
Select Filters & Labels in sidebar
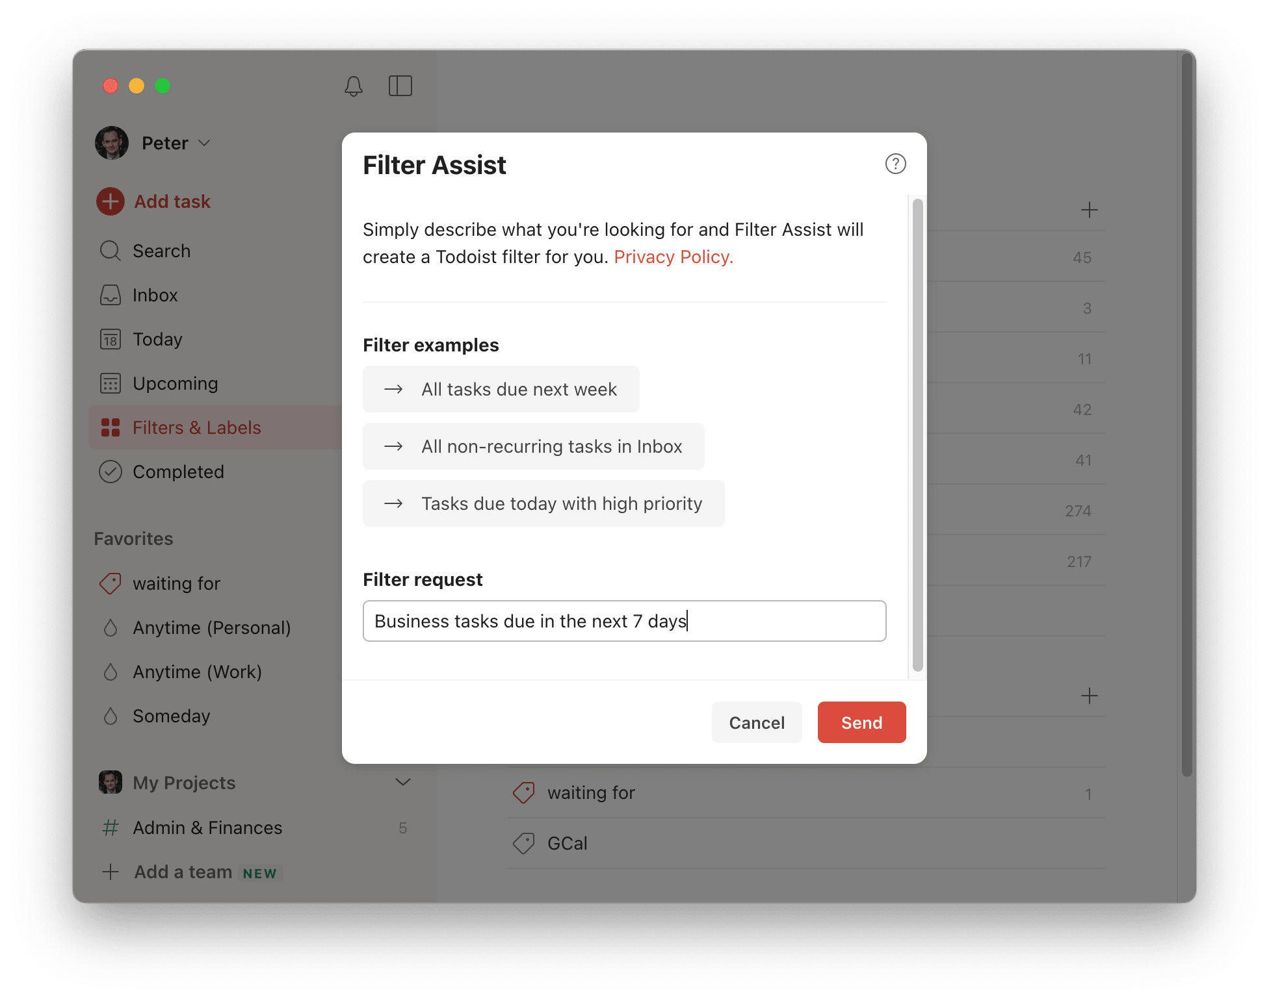(215, 427)
